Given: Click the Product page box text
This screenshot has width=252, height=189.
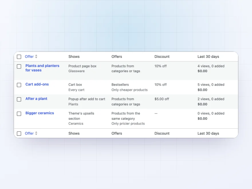Looking at the screenshot, I should point(82,66).
